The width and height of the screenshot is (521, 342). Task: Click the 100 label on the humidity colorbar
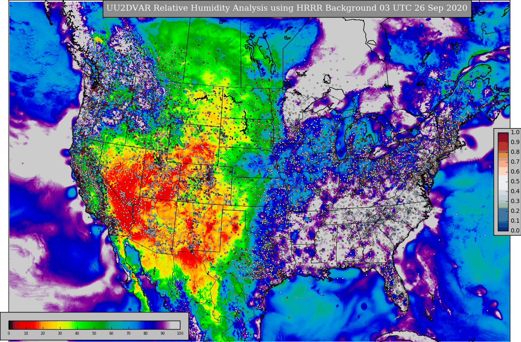[x=180, y=333]
